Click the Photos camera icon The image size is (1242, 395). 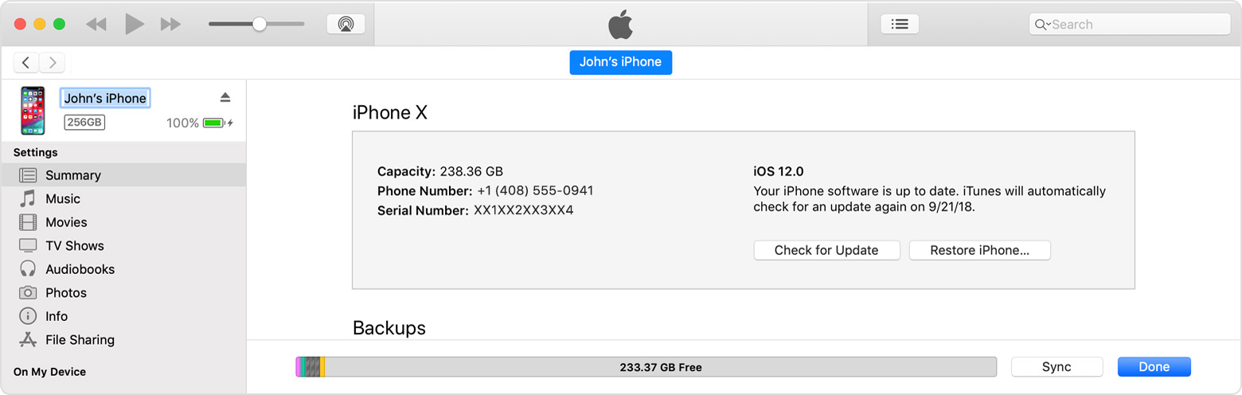pyautogui.click(x=28, y=292)
